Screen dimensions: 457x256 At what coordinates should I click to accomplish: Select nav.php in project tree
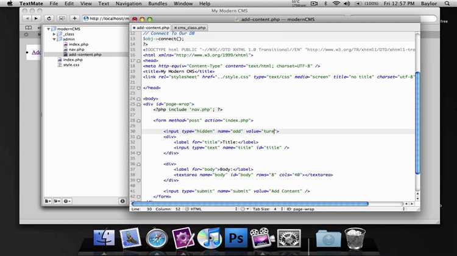pyautogui.click(x=76, y=49)
